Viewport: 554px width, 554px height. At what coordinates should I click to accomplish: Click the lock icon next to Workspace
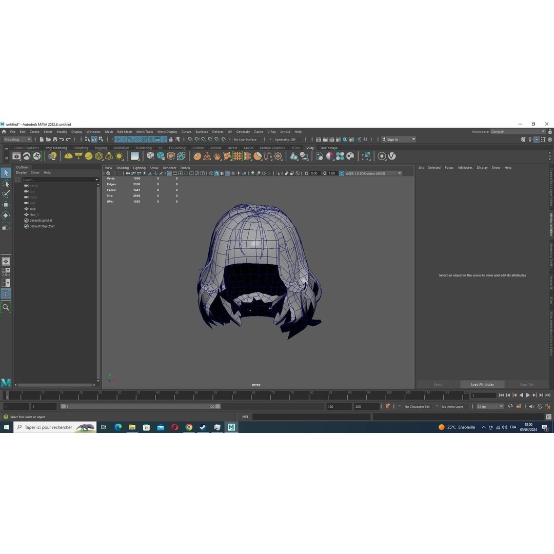point(550,132)
